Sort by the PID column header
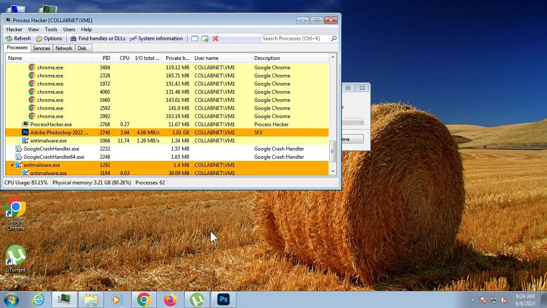 (102, 58)
